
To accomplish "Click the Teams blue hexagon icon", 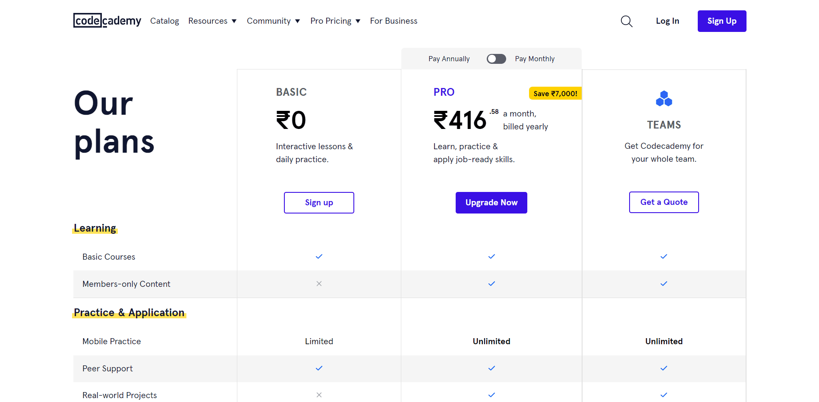I will tap(664, 99).
